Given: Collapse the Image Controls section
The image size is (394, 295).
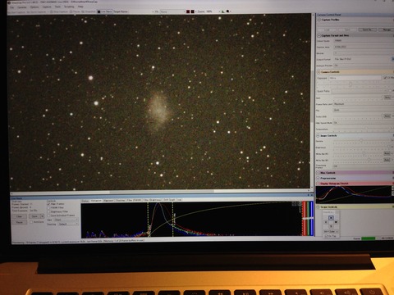Looking at the screenshot, I should (x=318, y=136).
